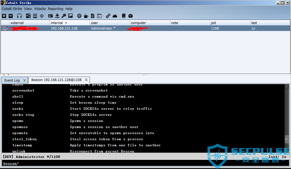
Task: Sort sessions by the pid column header
Action: click(230, 23)
